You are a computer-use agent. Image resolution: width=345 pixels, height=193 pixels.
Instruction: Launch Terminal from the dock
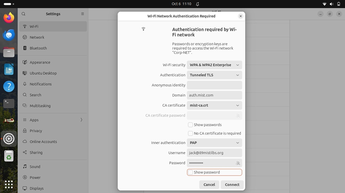pyautogui.click(x=9, y=104)
